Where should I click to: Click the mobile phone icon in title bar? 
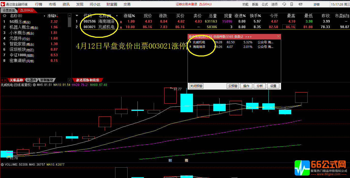291,4
